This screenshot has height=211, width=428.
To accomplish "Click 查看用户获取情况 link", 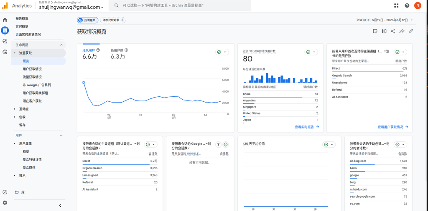I will tap(393, 127).
